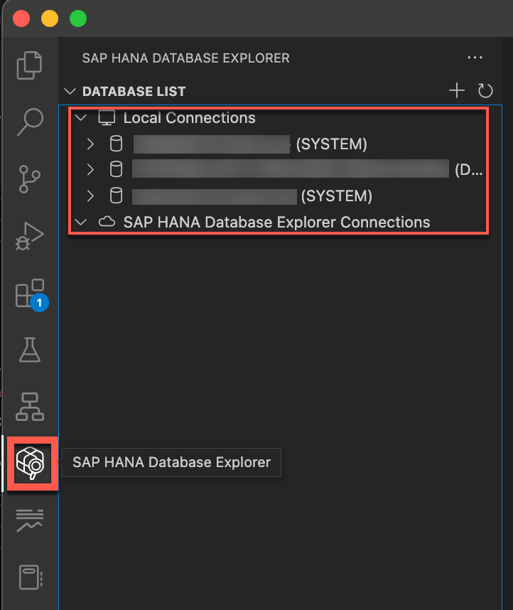
Task: Close the window with red button
Action: pos(21,18)
